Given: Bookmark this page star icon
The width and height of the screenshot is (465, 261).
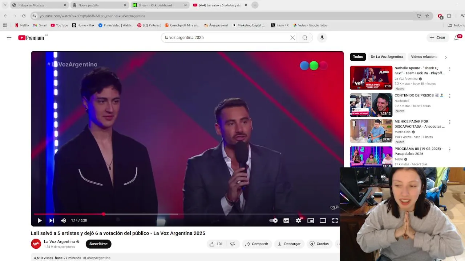Looking at the screenshot, I should (x=427, y=16).
